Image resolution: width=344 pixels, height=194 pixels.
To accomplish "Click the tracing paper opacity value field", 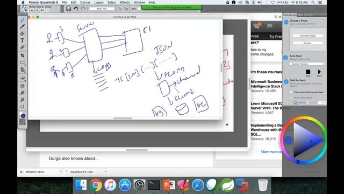I will (322, 103).
